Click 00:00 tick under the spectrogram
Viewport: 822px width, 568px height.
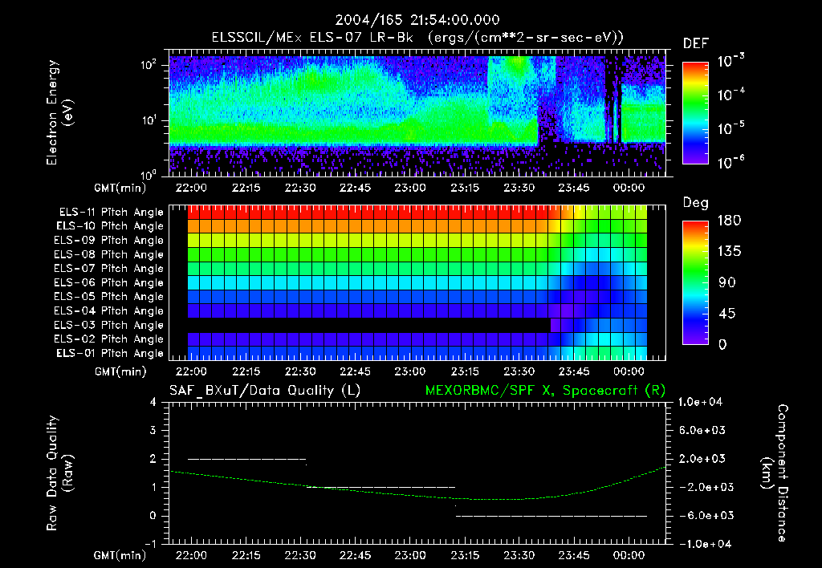click(629, 188)
